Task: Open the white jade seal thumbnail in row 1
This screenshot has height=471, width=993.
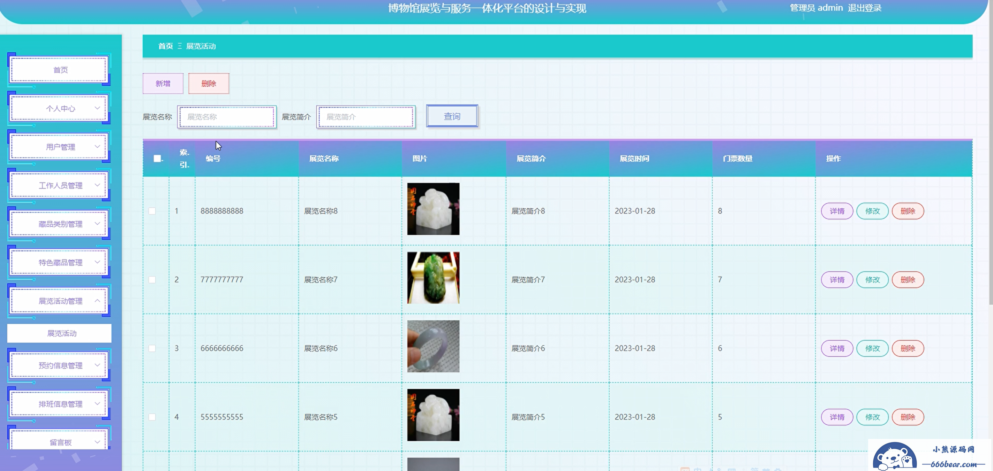Action: 433,209
